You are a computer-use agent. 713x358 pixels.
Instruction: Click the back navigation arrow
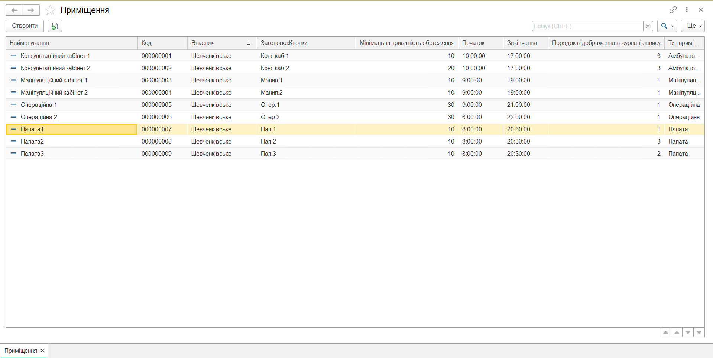(x=14, y=10)
